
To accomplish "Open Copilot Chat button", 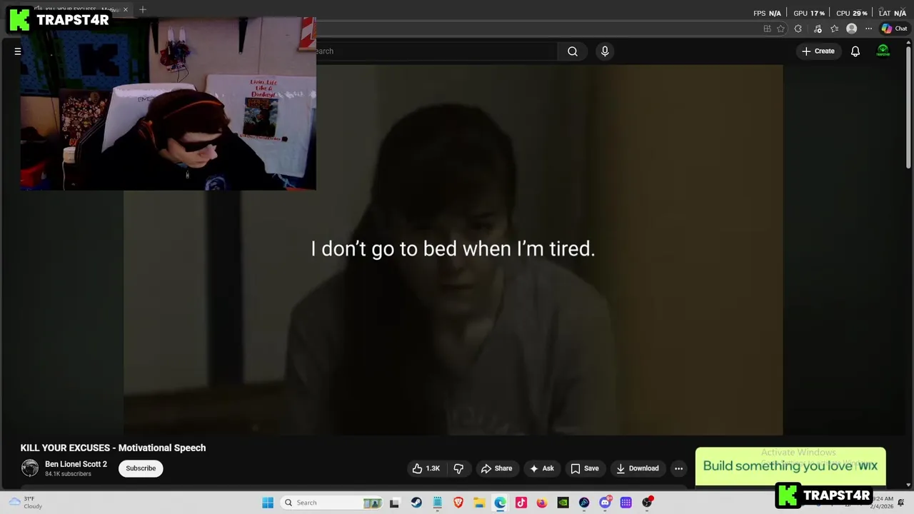I will click(894, 29).
